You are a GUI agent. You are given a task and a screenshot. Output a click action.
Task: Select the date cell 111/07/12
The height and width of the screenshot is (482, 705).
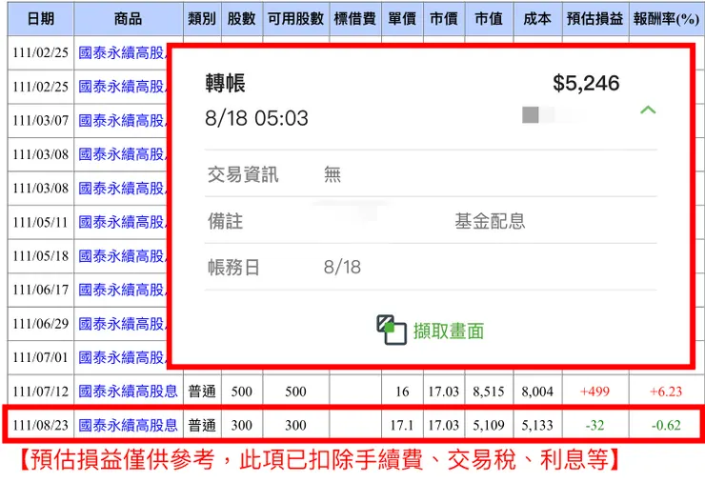[40, 392]
